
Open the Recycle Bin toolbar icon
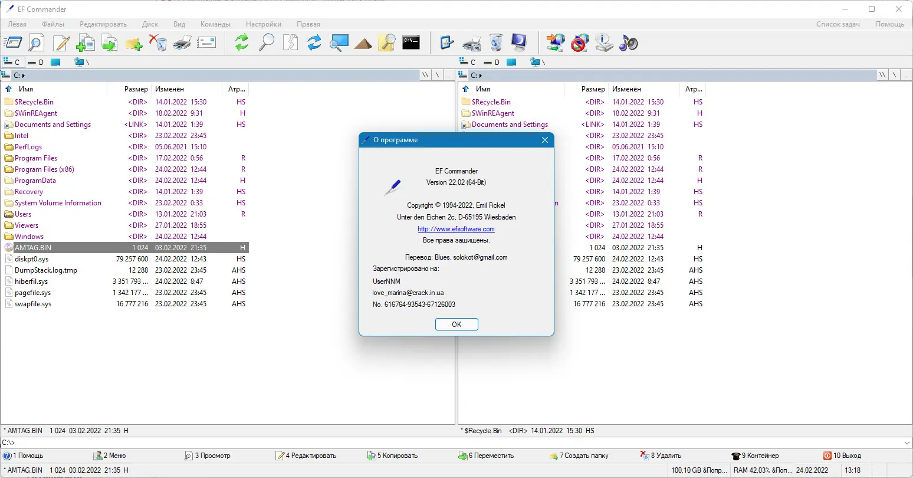point(495,42)
